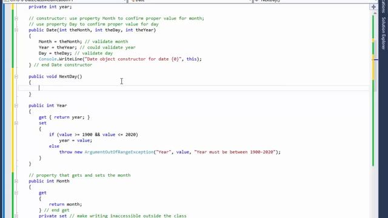The height and width of the screenshot is (218, 388).
Task: Click the 'Day = theDay;' assignment
Action: [x=55, y=53]
